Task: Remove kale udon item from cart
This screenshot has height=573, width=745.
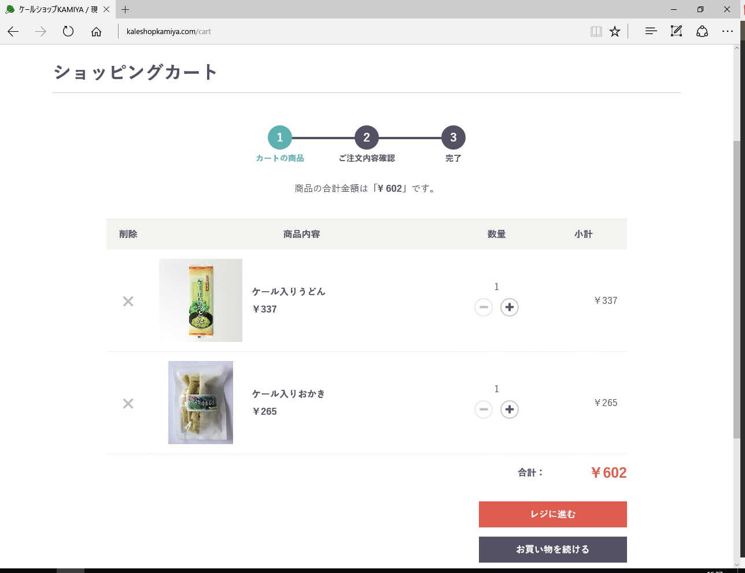Action: pyautogui.click(x=128, y=301)
